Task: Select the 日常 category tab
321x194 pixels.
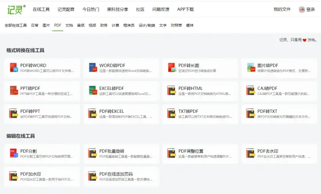Action: (x=35, y=25)
